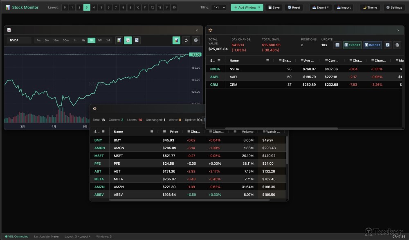The image size is (409, 240).
Task: Click portfolio auto-fit columns arrow icon
Action: (x=337, y=45)
